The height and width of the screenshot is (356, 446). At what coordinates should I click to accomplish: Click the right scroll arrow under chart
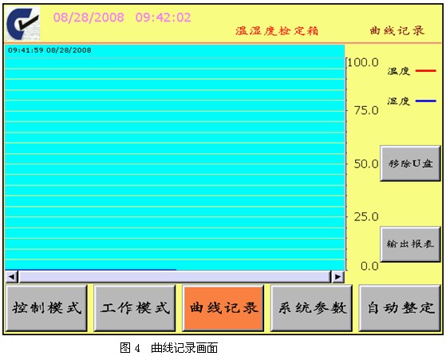point(338,277)
